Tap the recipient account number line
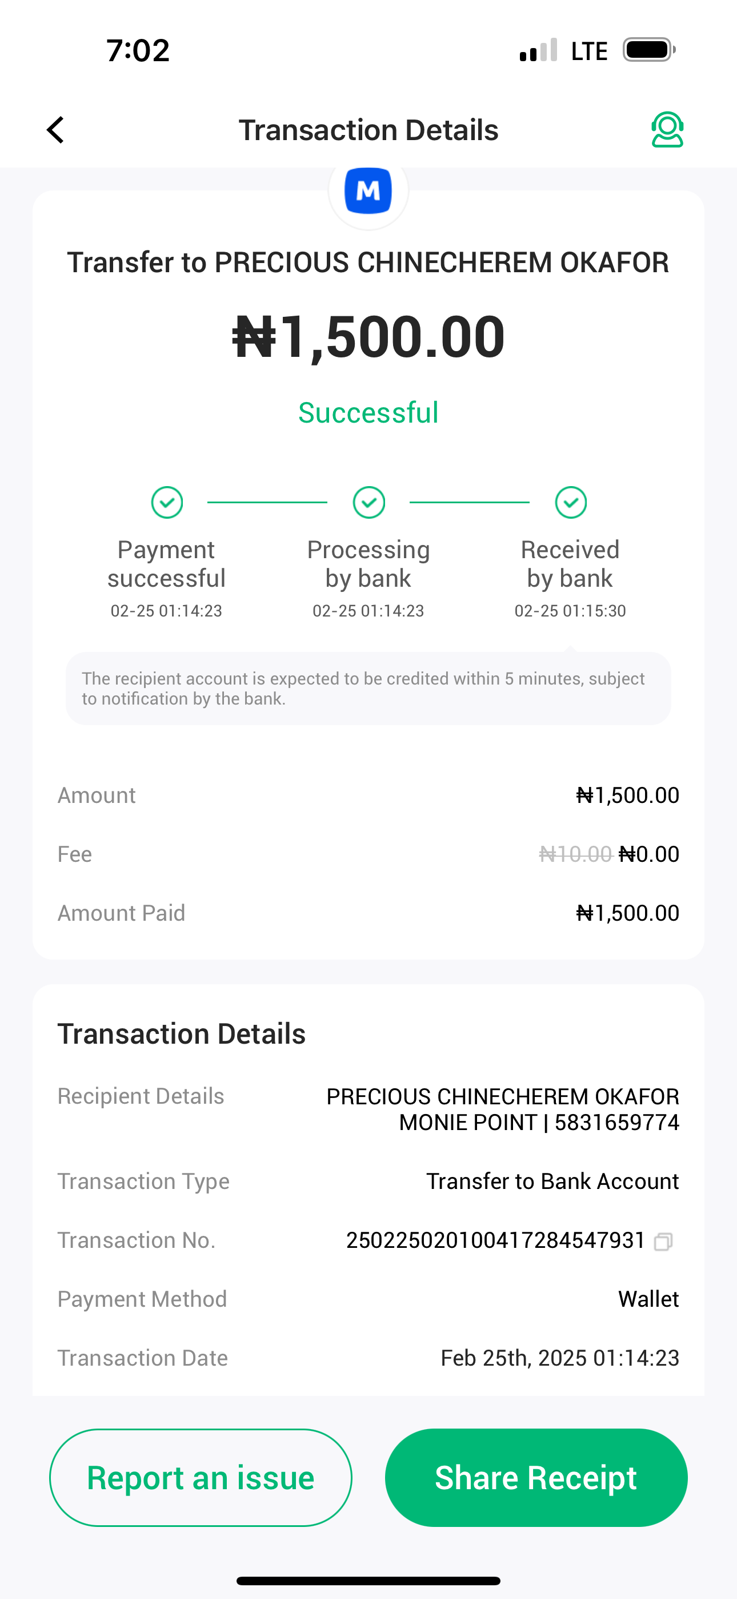The width and height of the screenshot is (737, 1599). (539, 1123)
